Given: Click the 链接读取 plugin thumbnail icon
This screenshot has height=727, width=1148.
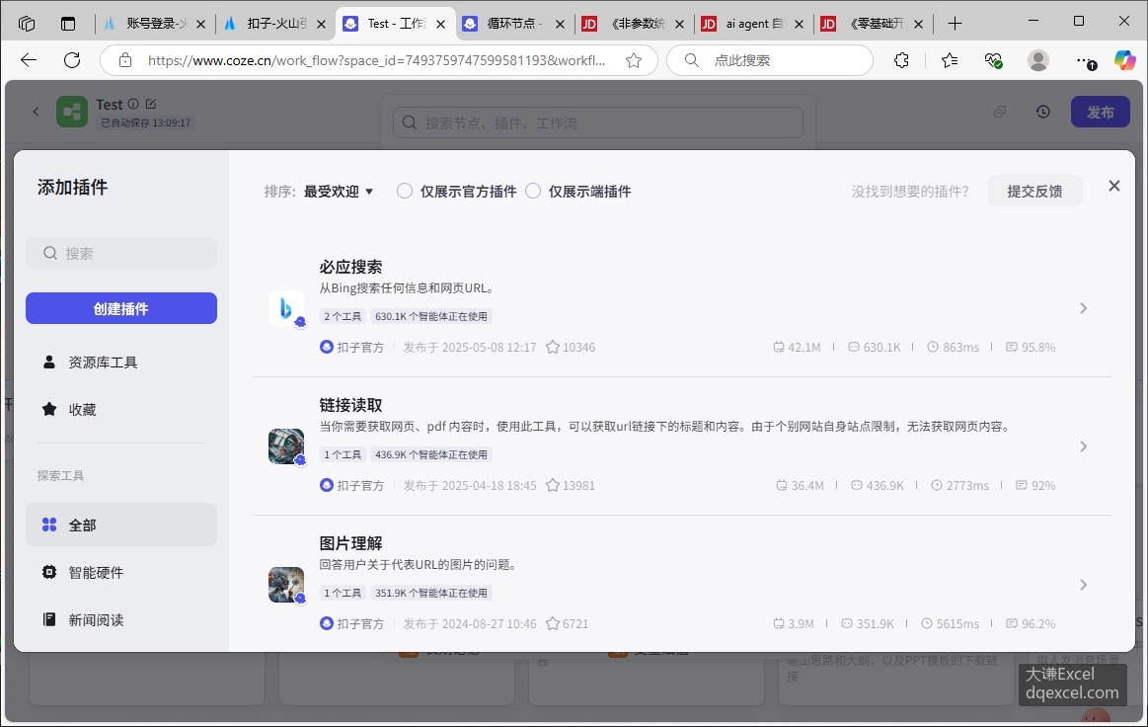Looking at the screenshot, I should click(x=286, y=446).
